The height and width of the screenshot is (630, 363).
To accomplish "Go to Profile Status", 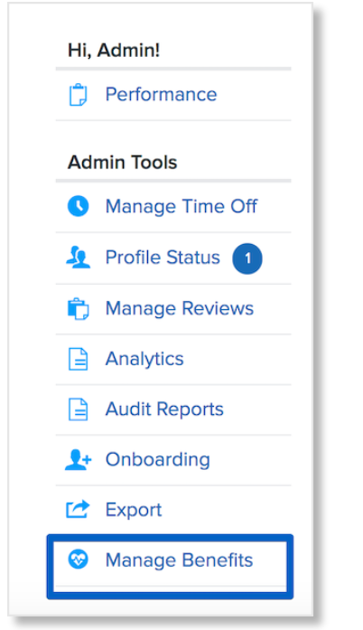I will (163, 257).
